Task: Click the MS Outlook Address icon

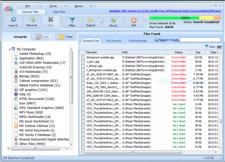Action: pyautogui.click(x=16, y=126)
